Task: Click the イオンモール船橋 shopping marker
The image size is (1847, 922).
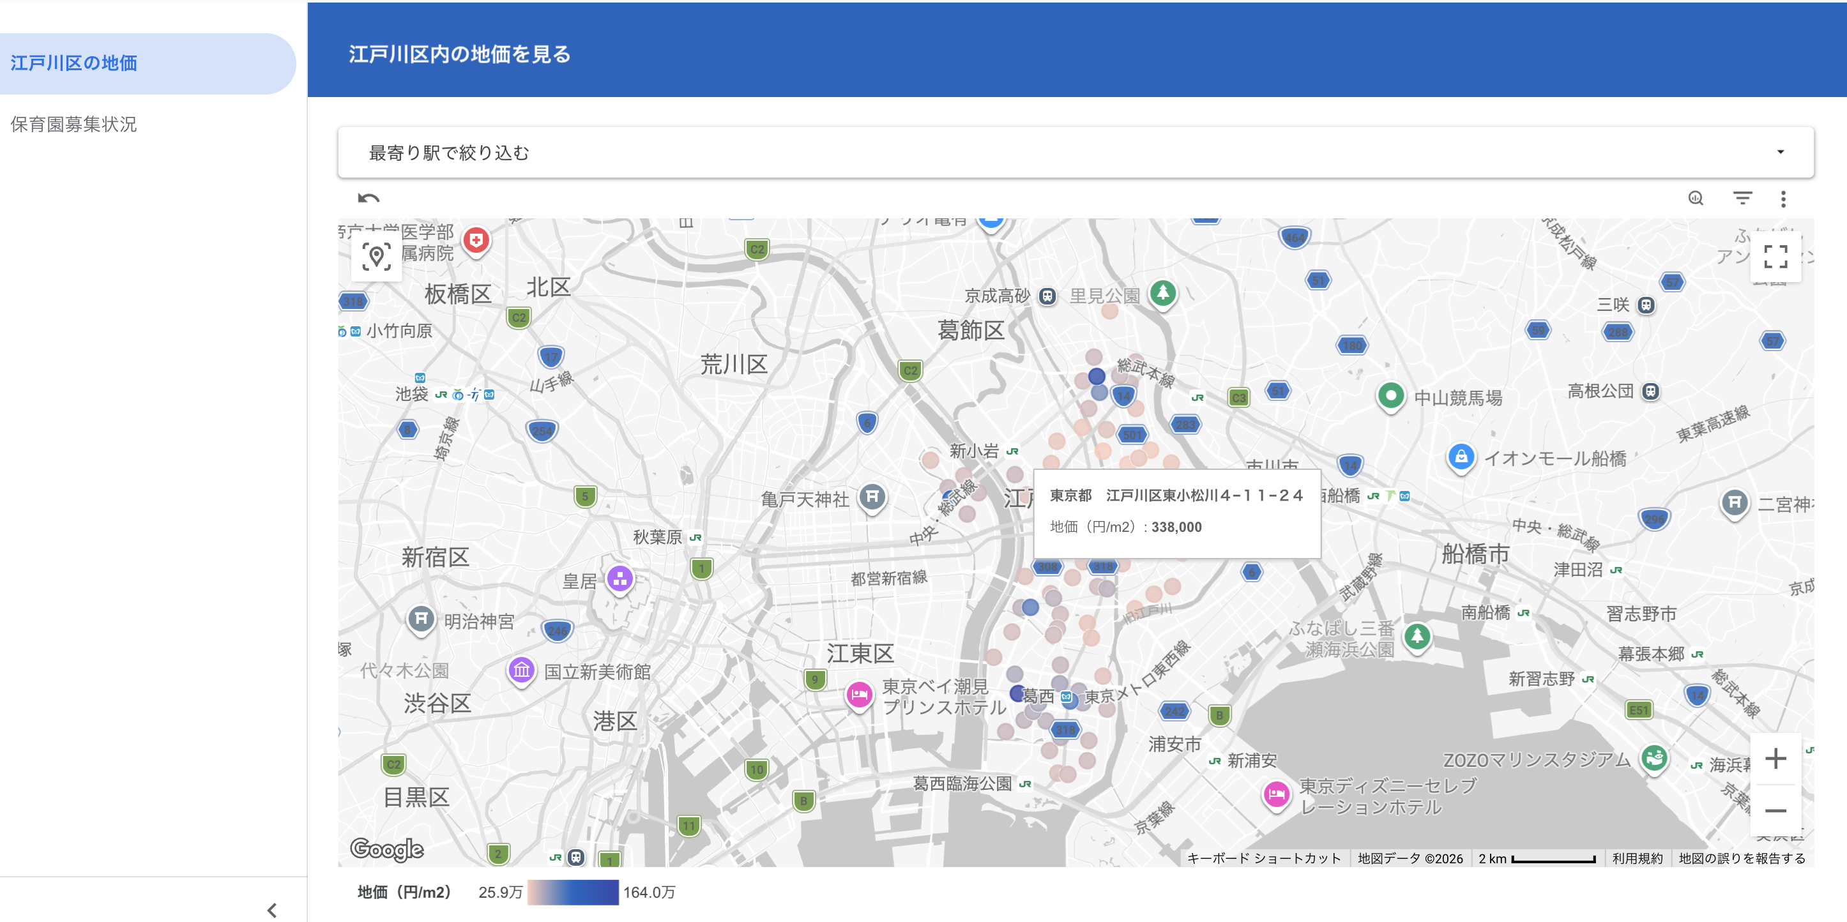Action: [x=1461, y=457]
